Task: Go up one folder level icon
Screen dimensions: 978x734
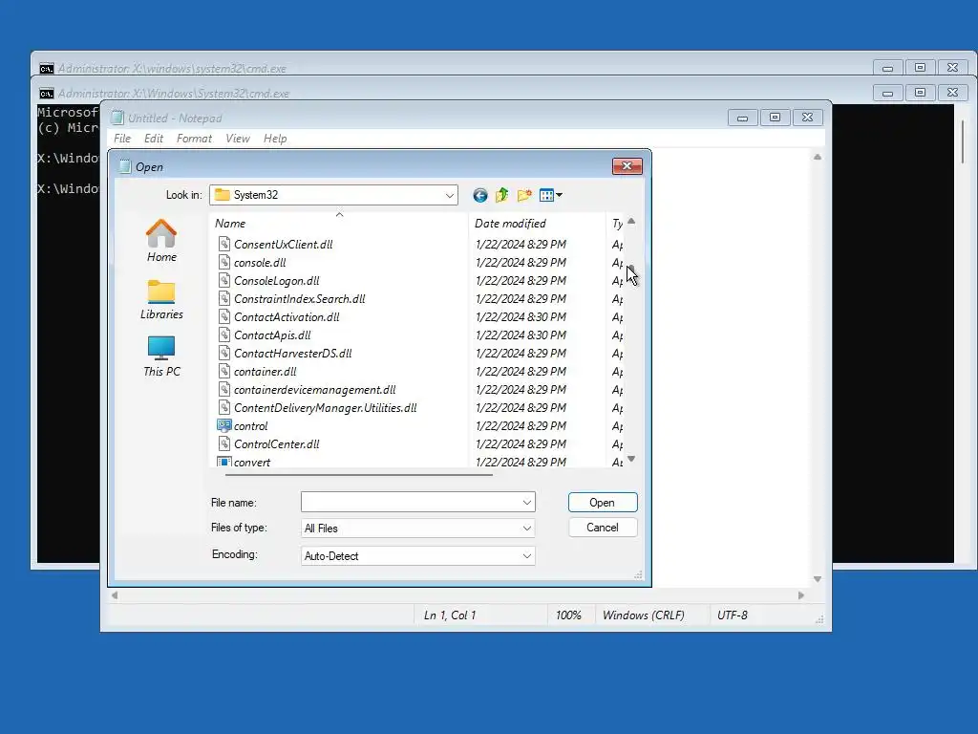Action: click(x=501, y=195)
